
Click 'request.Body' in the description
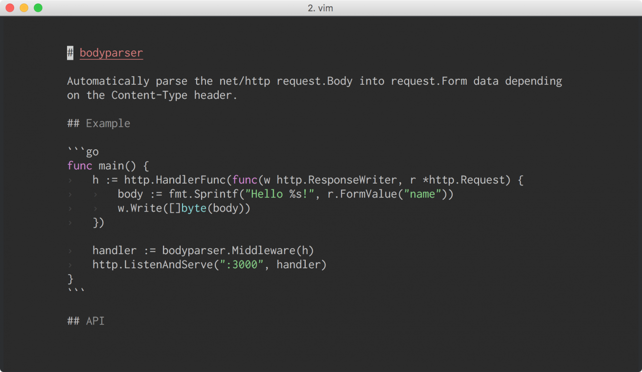(x=315, y=81)
